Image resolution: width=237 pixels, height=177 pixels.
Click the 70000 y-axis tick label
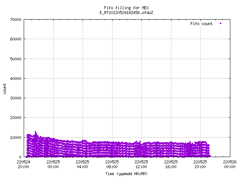pos(16,20)
